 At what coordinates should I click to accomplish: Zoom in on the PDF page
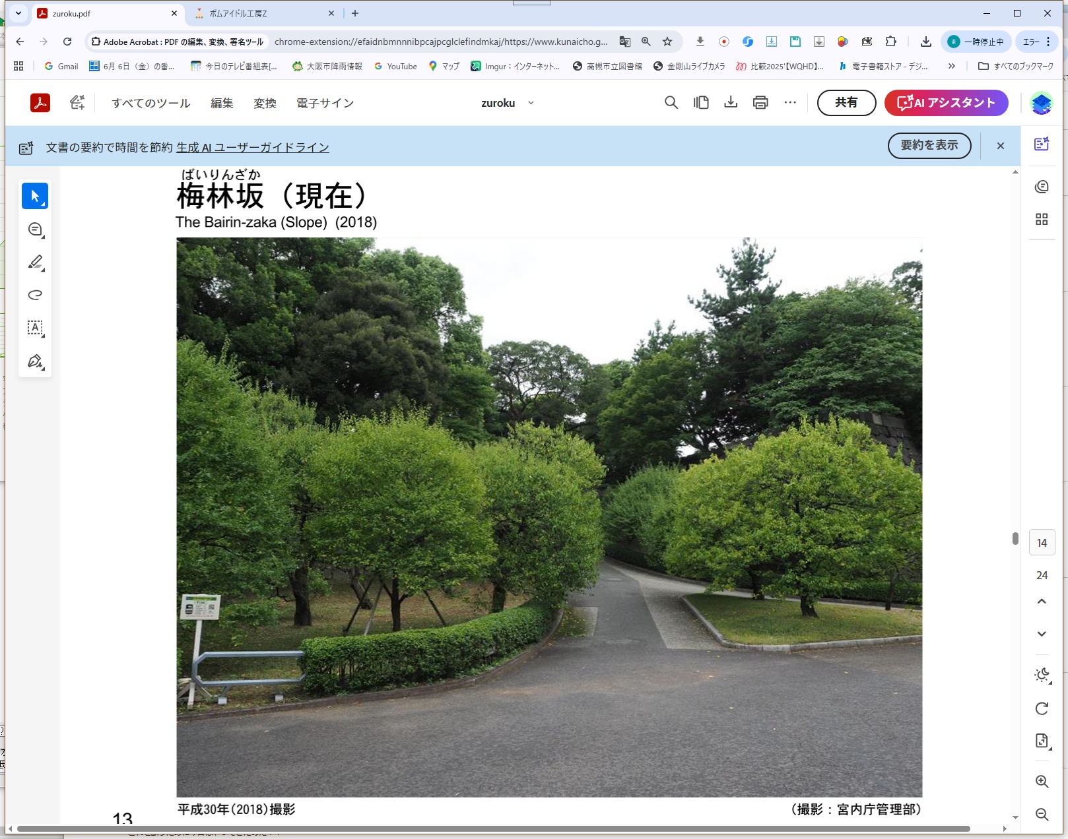tap(1042, 782)
